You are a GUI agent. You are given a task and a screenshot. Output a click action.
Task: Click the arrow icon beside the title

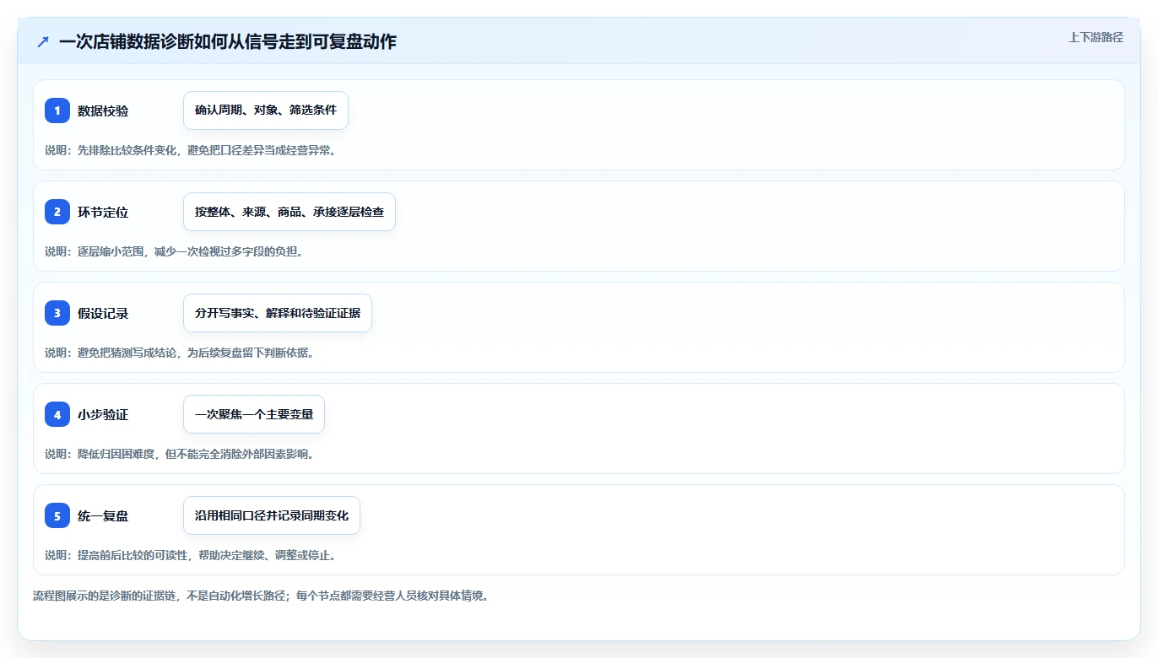click(43, 42)
